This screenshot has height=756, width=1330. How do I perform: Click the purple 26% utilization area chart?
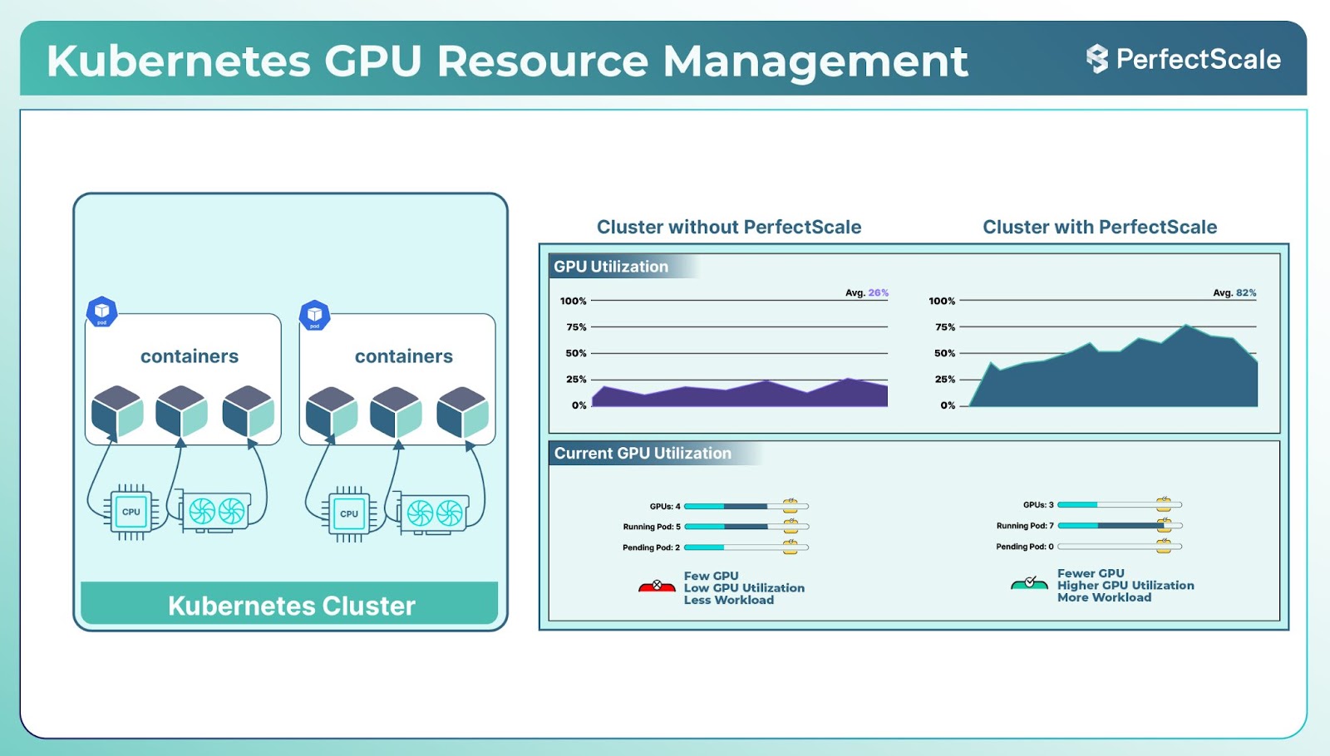(740, 393)
